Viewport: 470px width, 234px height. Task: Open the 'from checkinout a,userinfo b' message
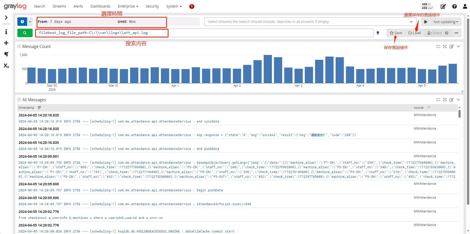coord(91,218)
